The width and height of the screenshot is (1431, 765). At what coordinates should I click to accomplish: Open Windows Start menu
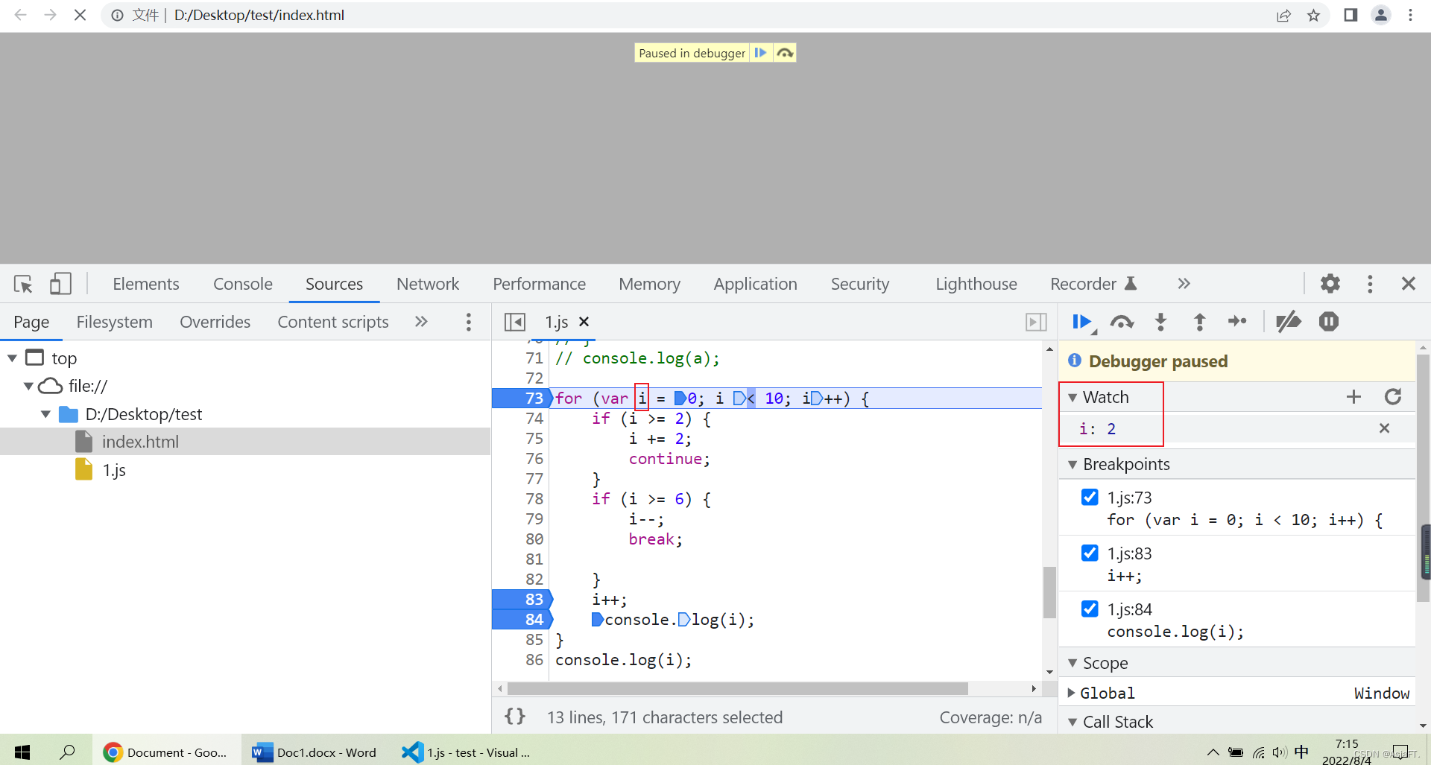coord(22,752)
